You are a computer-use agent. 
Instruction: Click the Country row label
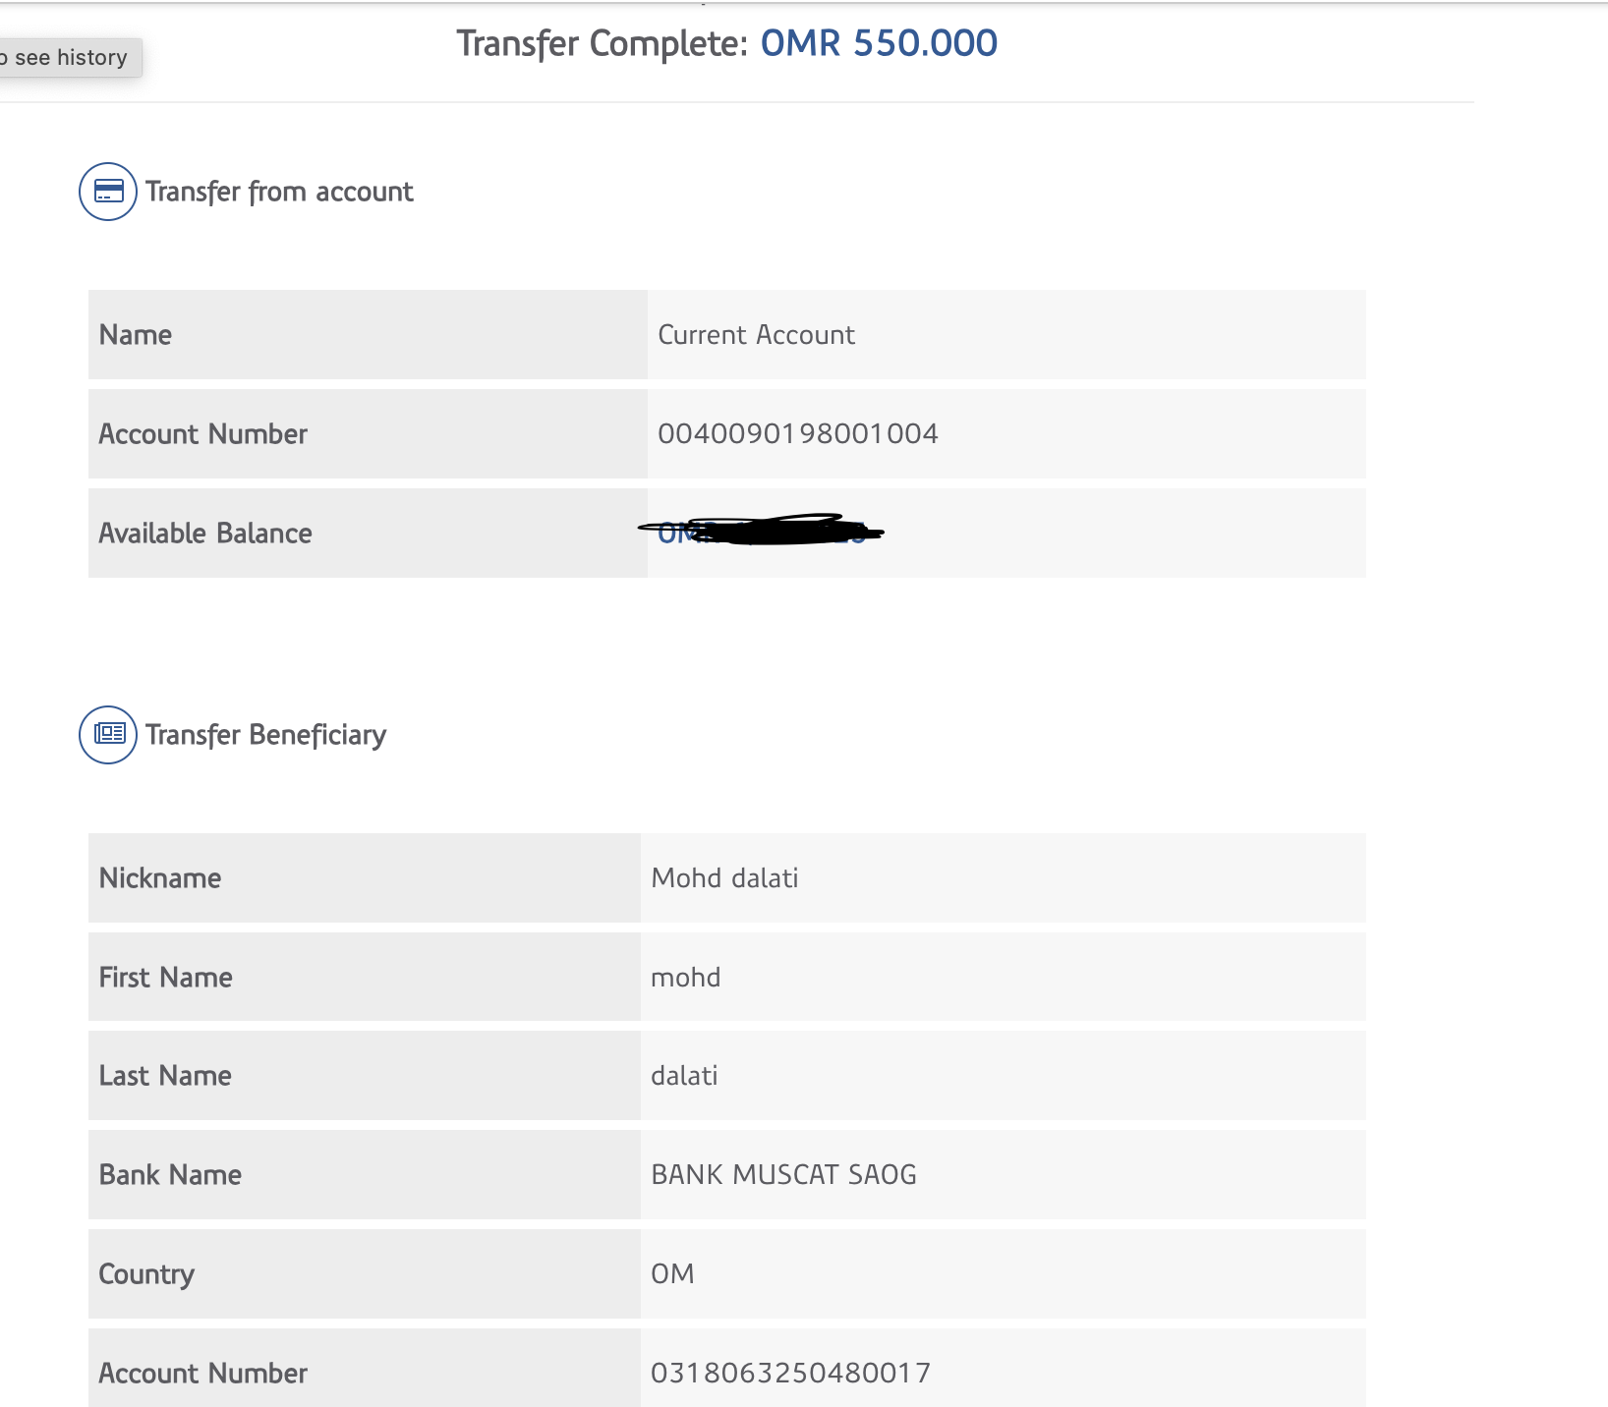coord(146,1274)
